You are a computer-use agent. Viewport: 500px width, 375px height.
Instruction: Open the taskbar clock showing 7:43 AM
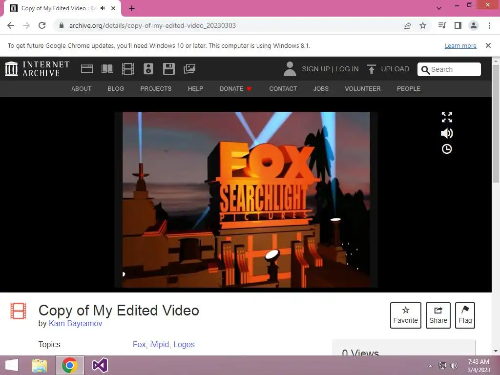479,366
